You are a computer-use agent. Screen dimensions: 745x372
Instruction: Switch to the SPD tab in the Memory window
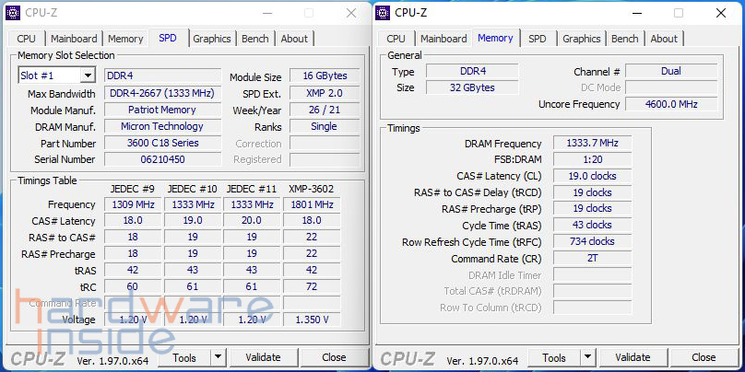coord(538,39)
